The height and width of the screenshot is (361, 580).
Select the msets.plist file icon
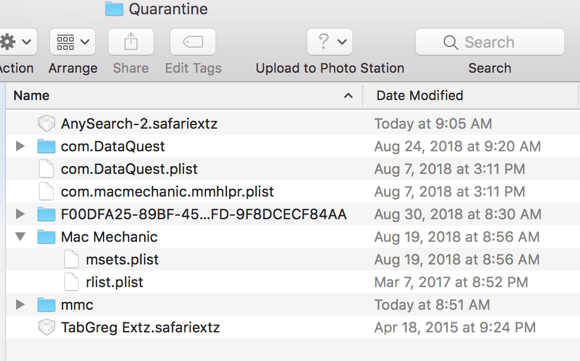[71, 260]
